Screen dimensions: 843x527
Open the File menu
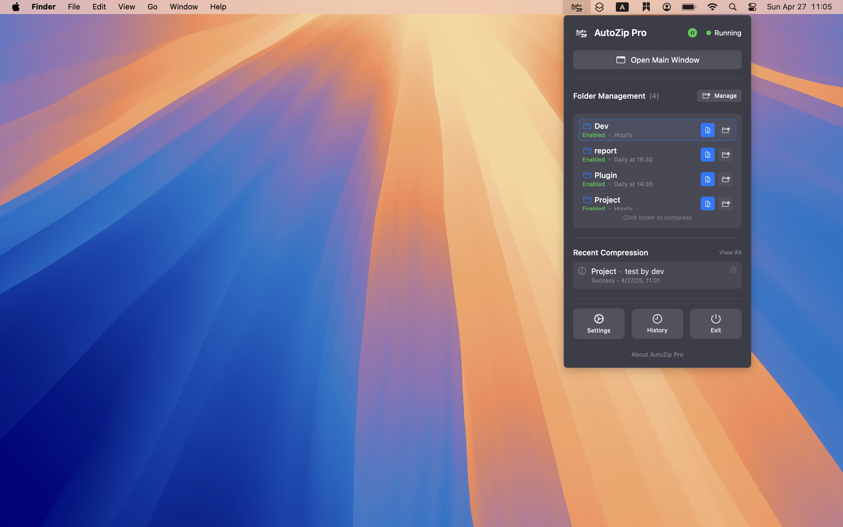74,7
